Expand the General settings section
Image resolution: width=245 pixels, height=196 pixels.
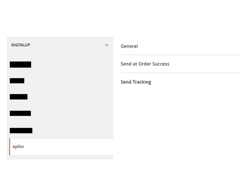tap(129, 46)
